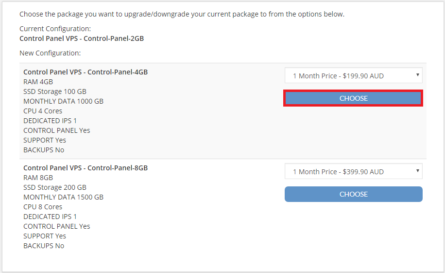445x273 pixels.
Task: Click the MONTHLY DATA 1000 GB line
Action: point(63,101)
